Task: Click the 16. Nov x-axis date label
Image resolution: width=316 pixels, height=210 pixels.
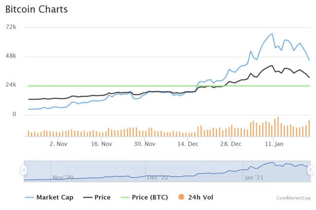Action: click(x=101, y=144)
